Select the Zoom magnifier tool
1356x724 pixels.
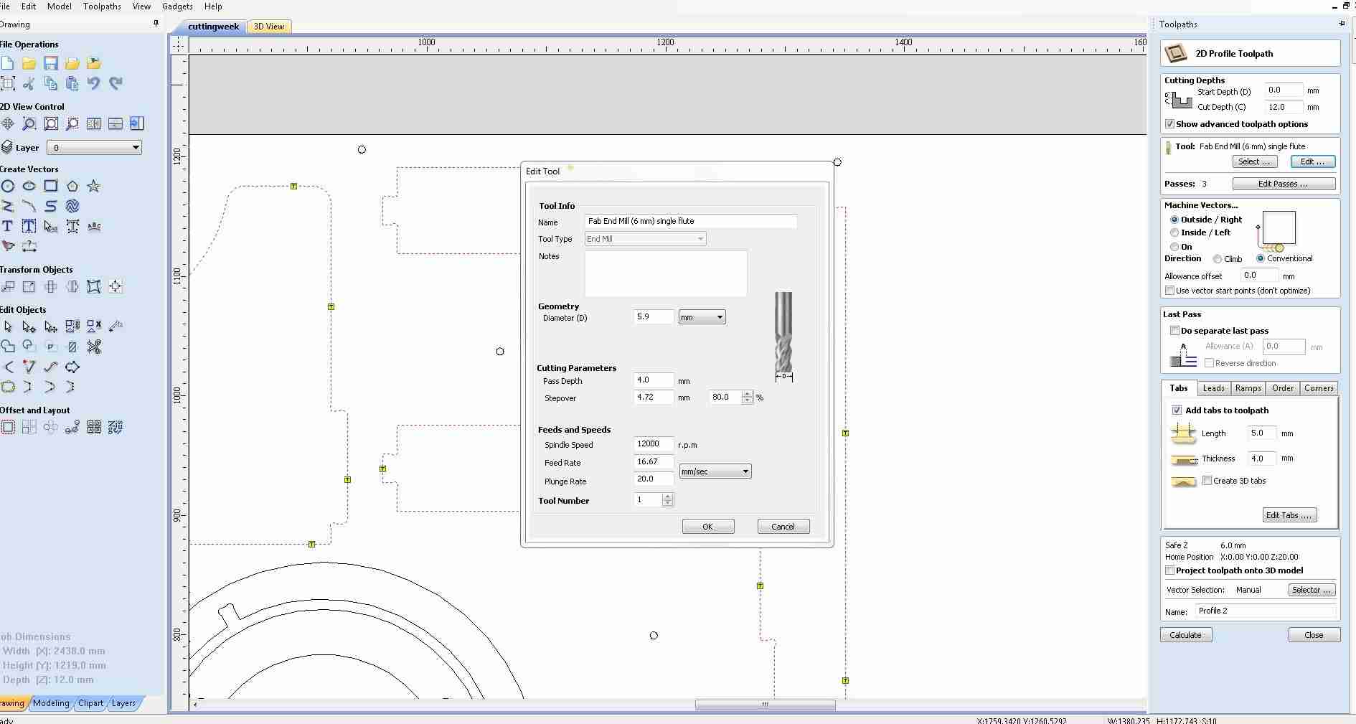tap(29, 123)
